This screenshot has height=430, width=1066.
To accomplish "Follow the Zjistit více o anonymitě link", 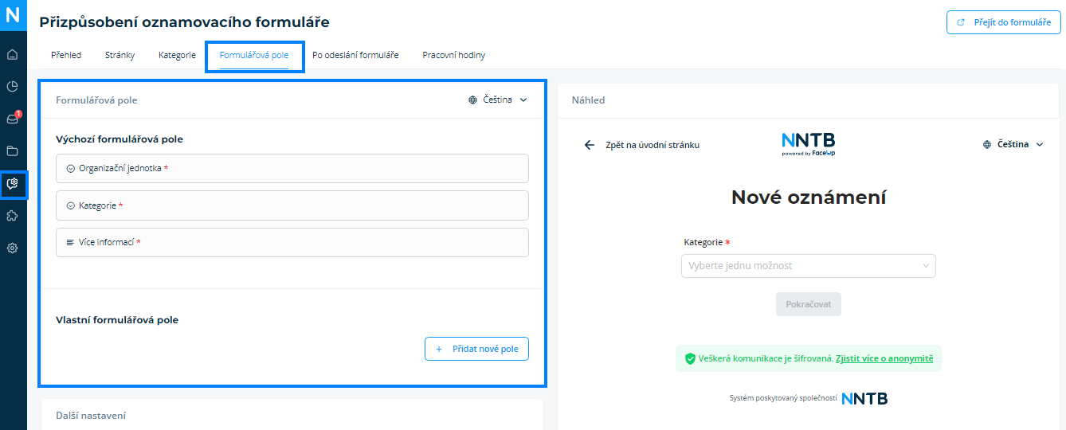I will [884, 359].
